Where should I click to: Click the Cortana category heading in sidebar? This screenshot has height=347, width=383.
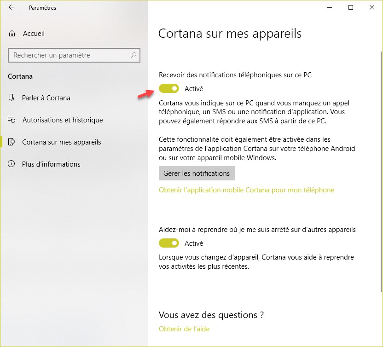pyautogui.click(x=20, y=76)
